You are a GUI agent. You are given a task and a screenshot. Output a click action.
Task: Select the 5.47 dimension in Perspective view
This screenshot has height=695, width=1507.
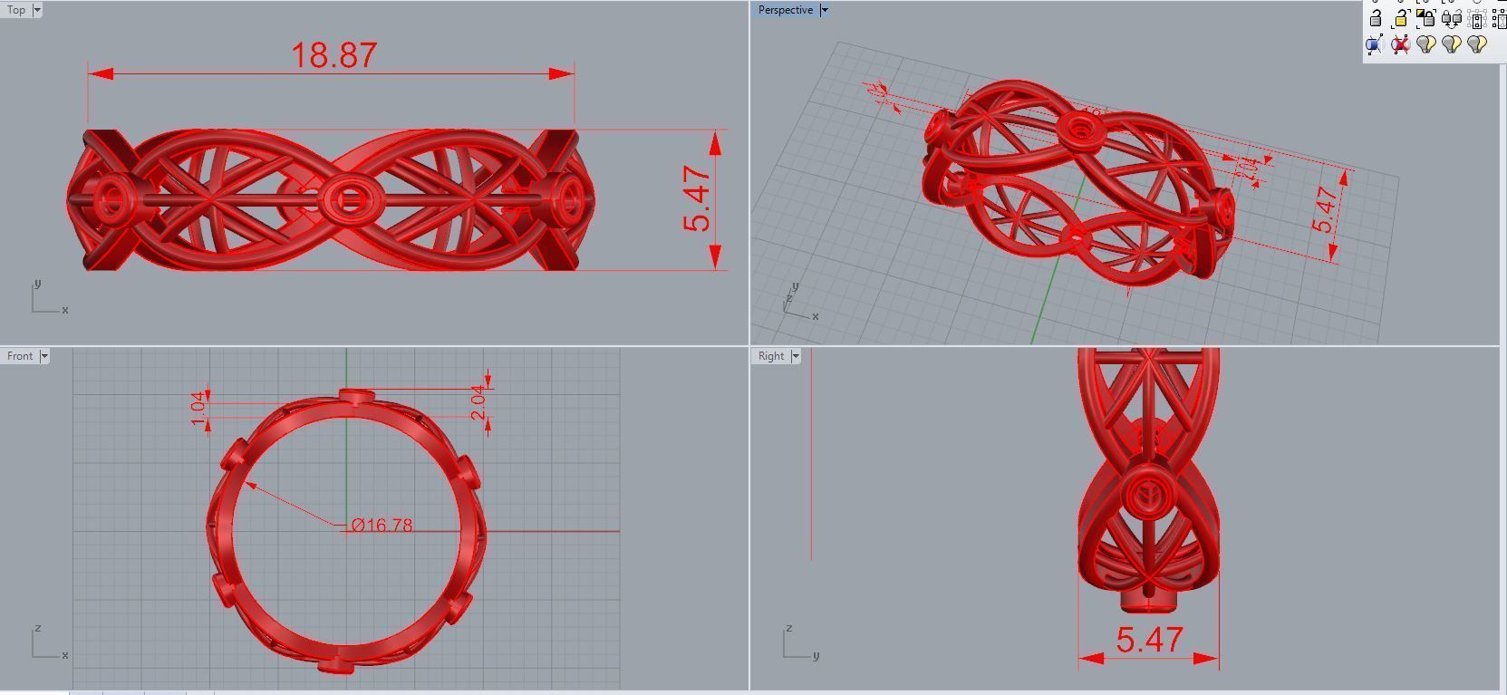tap(1325, 210)
